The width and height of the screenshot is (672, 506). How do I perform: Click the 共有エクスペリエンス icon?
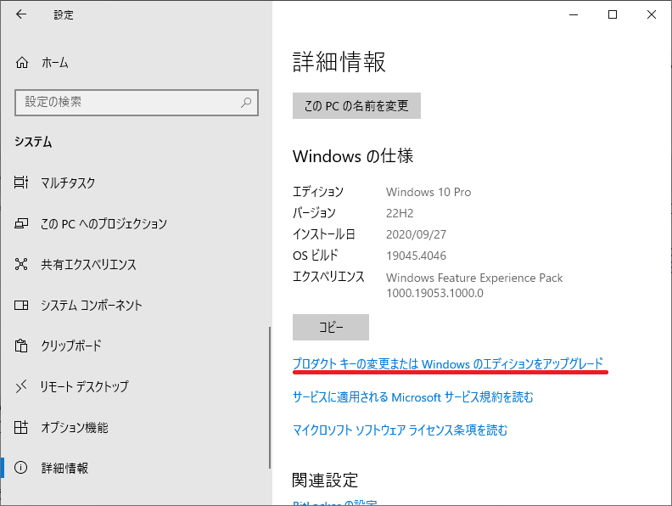[21, 264]
